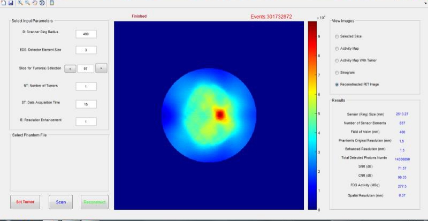The image size is (428, 221).
Task: Click the New Figure toolbar icon
Action: (x=3, y=3)
